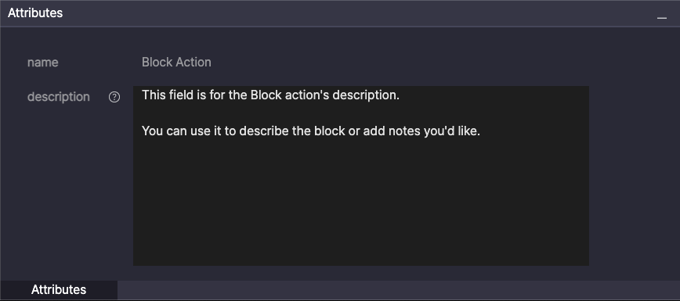This screenshot has width=680, height=301.
Task: Click the Attributes panel header bar
Action: click(340, 13)
